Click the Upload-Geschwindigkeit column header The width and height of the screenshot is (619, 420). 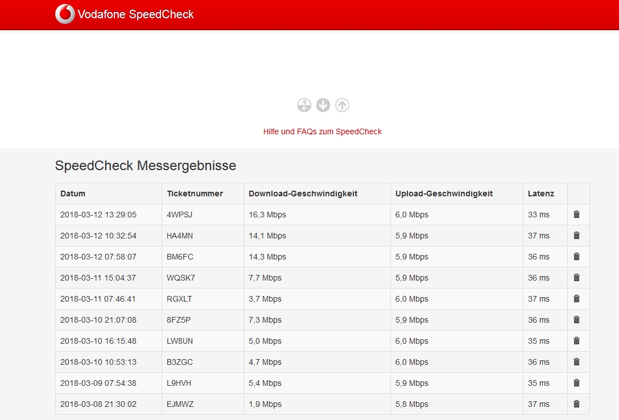[444, 193]
